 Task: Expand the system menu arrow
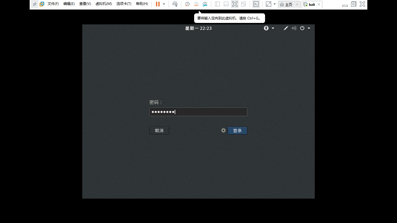click(309, 28)
